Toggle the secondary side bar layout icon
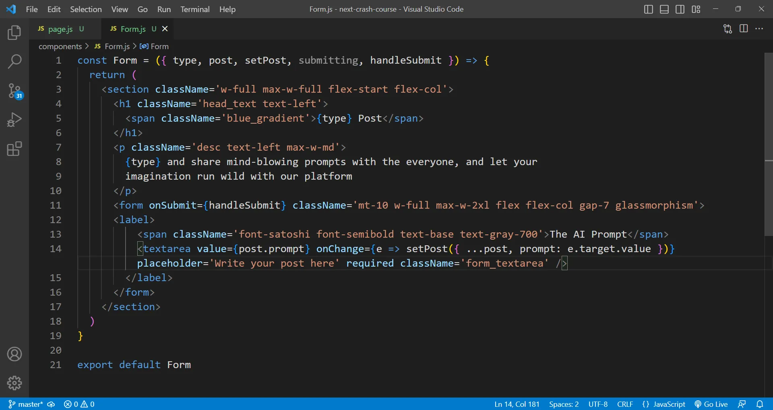773x410 pixels. pyautogui.click(x=680, y=9)
